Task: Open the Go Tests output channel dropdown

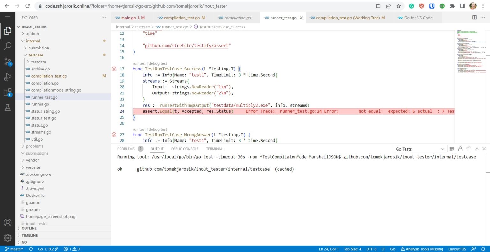Action: [419, 149]
